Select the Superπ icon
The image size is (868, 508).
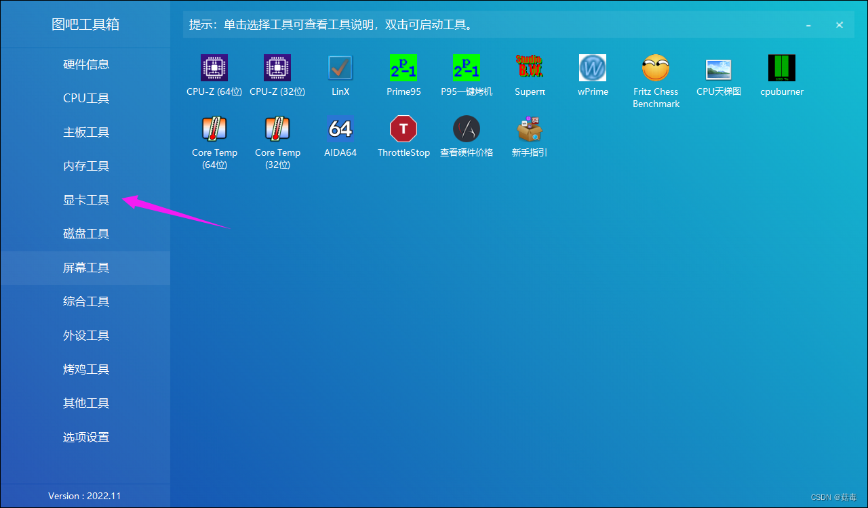click(530, 68)
